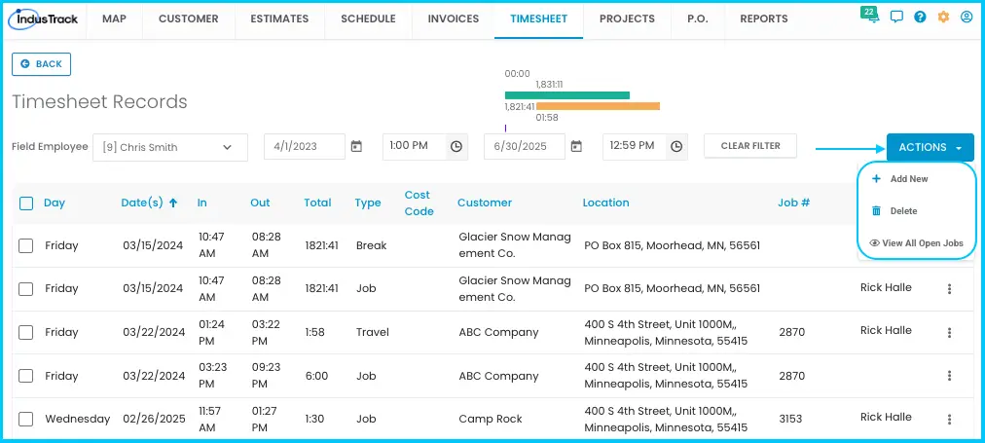
Task: Sort by the Date(s) column arrow
Action: [173, 203]
